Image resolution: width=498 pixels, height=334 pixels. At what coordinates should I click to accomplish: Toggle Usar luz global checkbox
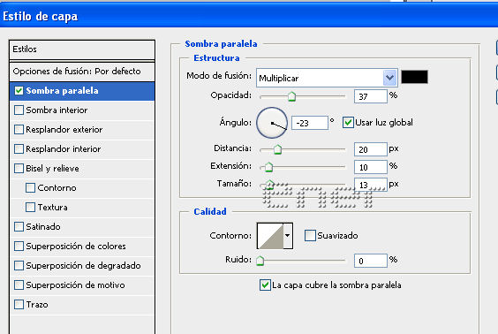coord(348,122)
